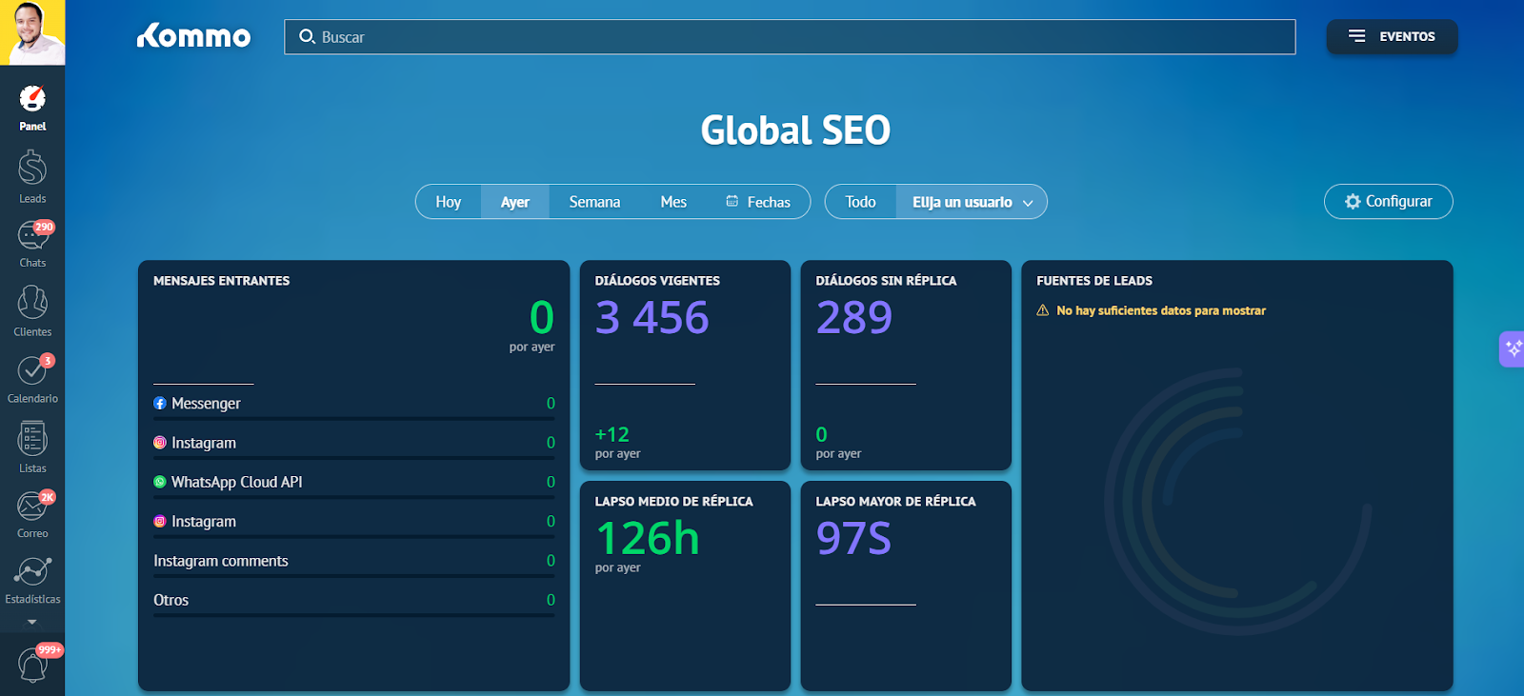
Task: Open the Elija un usuario dropdown
Action: click(x=972, y=202)
